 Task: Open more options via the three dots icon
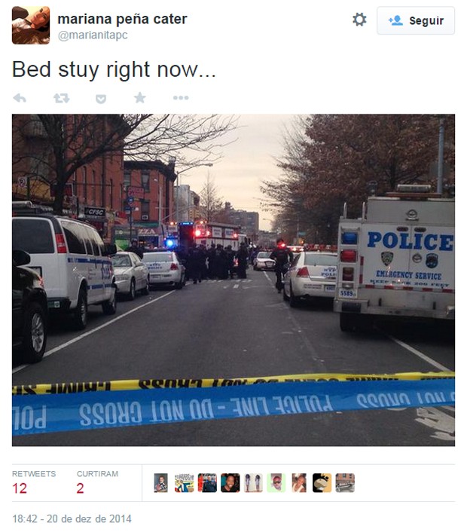click(181, 98)
